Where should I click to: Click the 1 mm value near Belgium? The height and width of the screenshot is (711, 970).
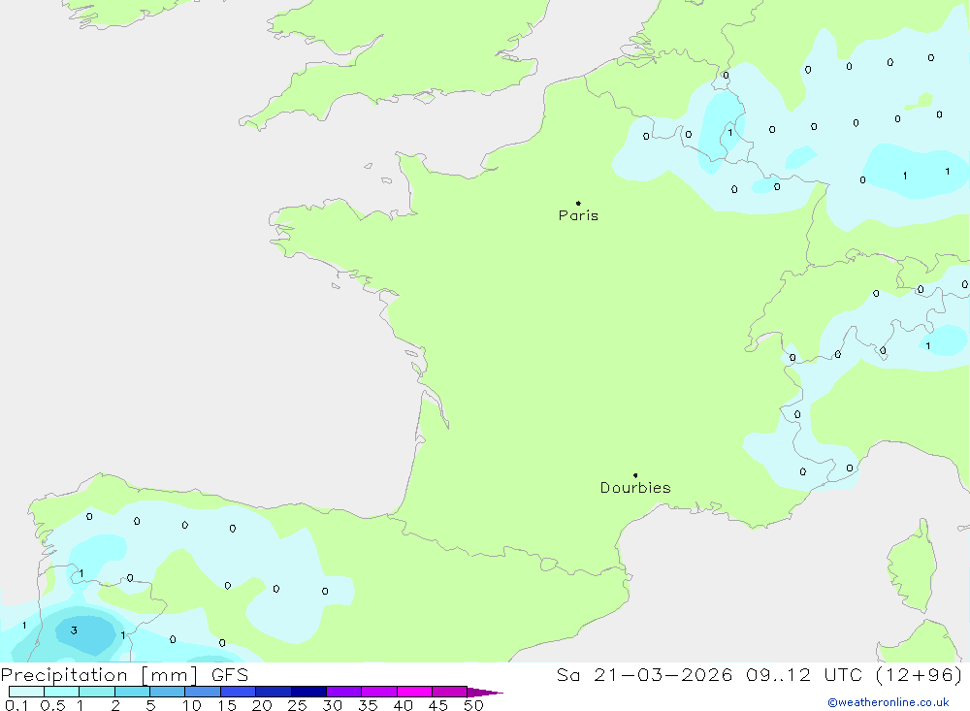point(730,133)
